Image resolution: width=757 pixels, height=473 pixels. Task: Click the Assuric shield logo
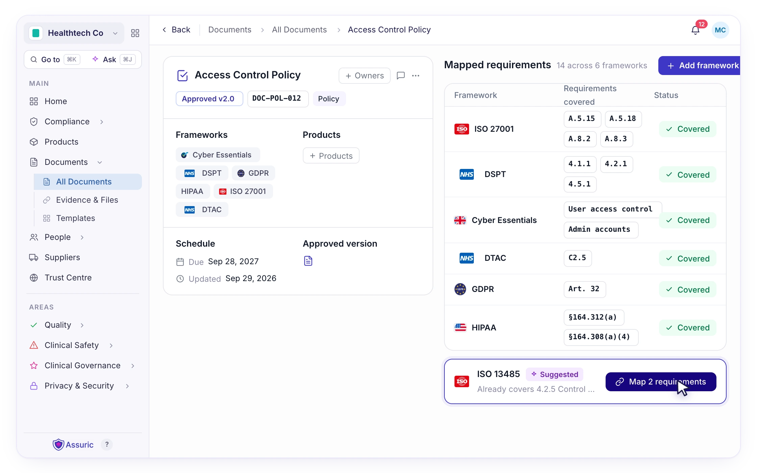pos(58,445)
